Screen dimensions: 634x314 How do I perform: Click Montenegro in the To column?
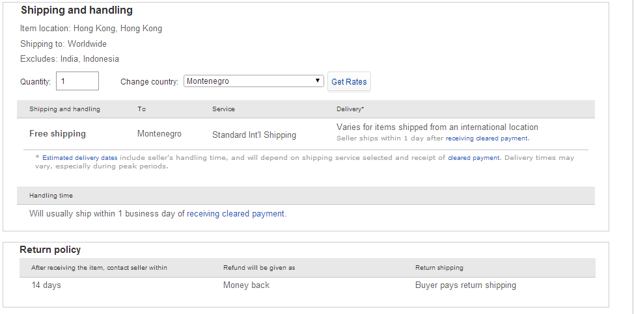click(159, 134)
